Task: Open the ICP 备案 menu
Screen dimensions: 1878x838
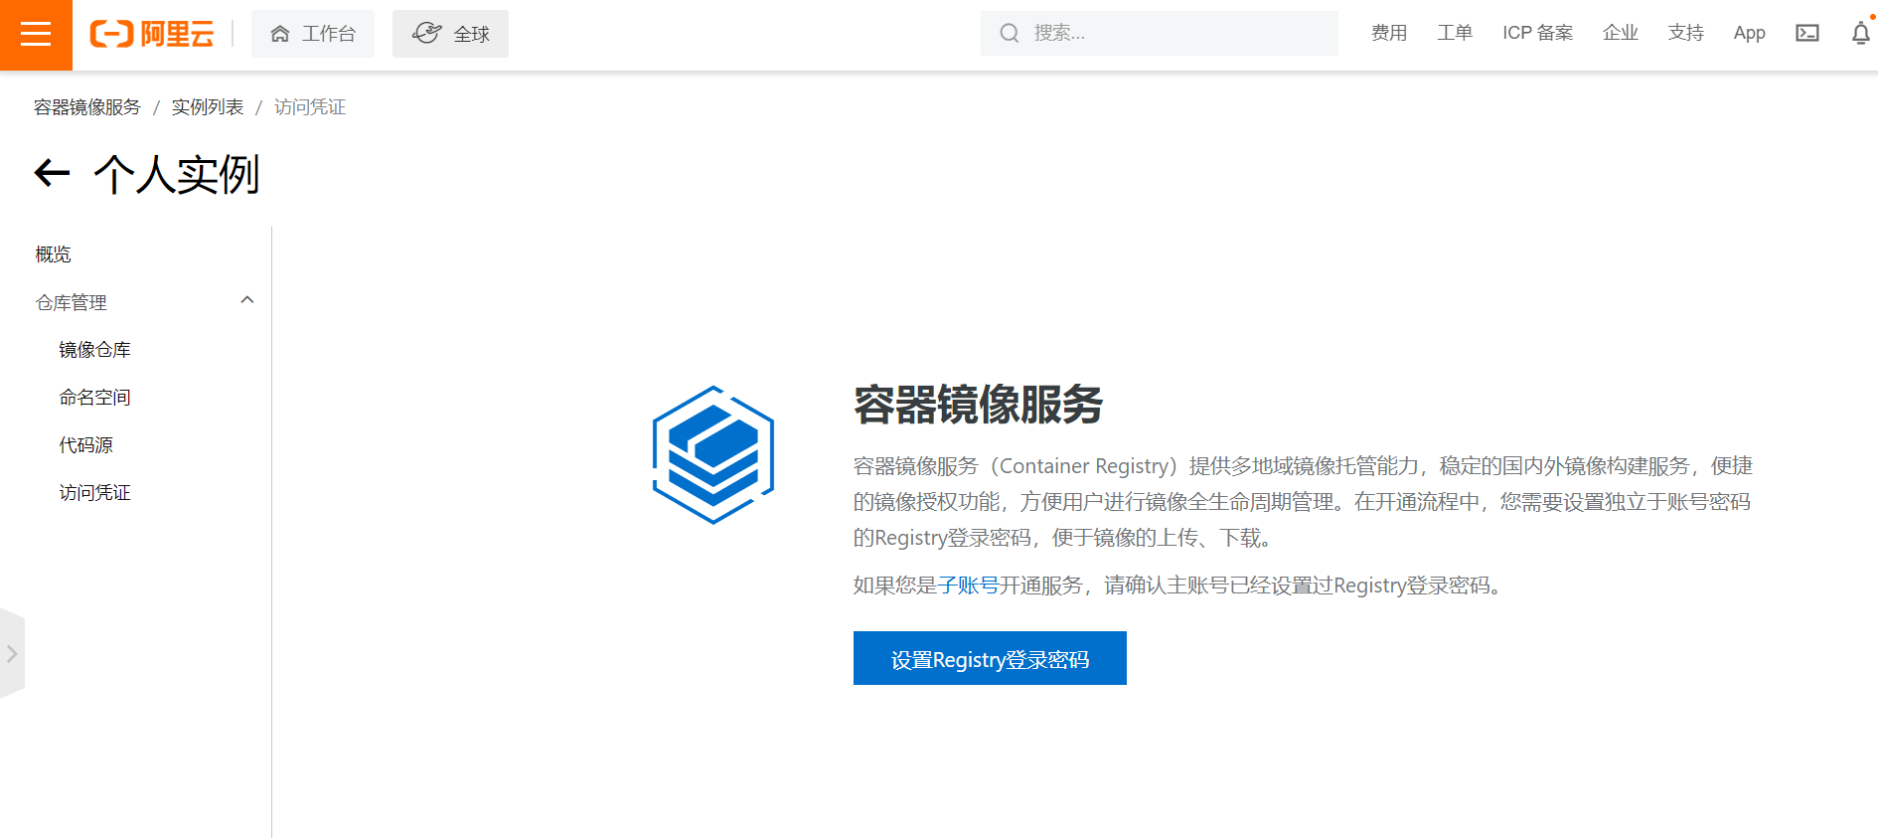Action: point(1537,33)
